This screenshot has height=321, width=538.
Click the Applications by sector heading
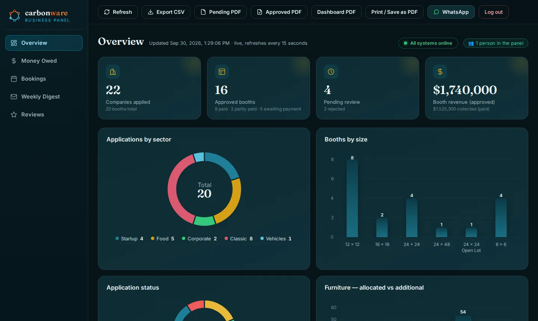139,139
